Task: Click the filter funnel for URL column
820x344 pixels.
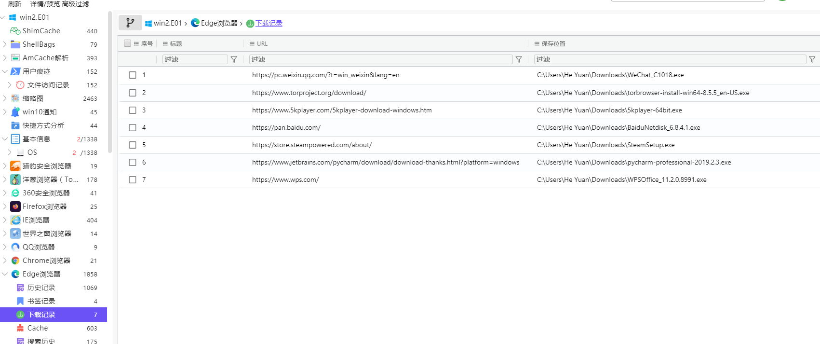Action: (519, 59)
